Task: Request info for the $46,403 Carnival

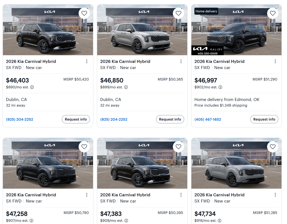Action: [76, 119]
